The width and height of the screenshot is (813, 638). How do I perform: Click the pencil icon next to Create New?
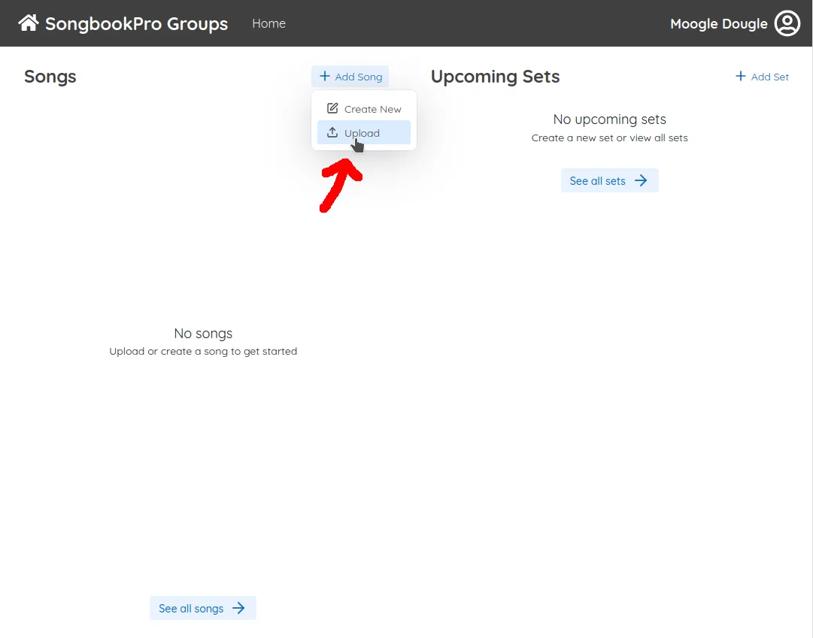[x=332, y=108]
